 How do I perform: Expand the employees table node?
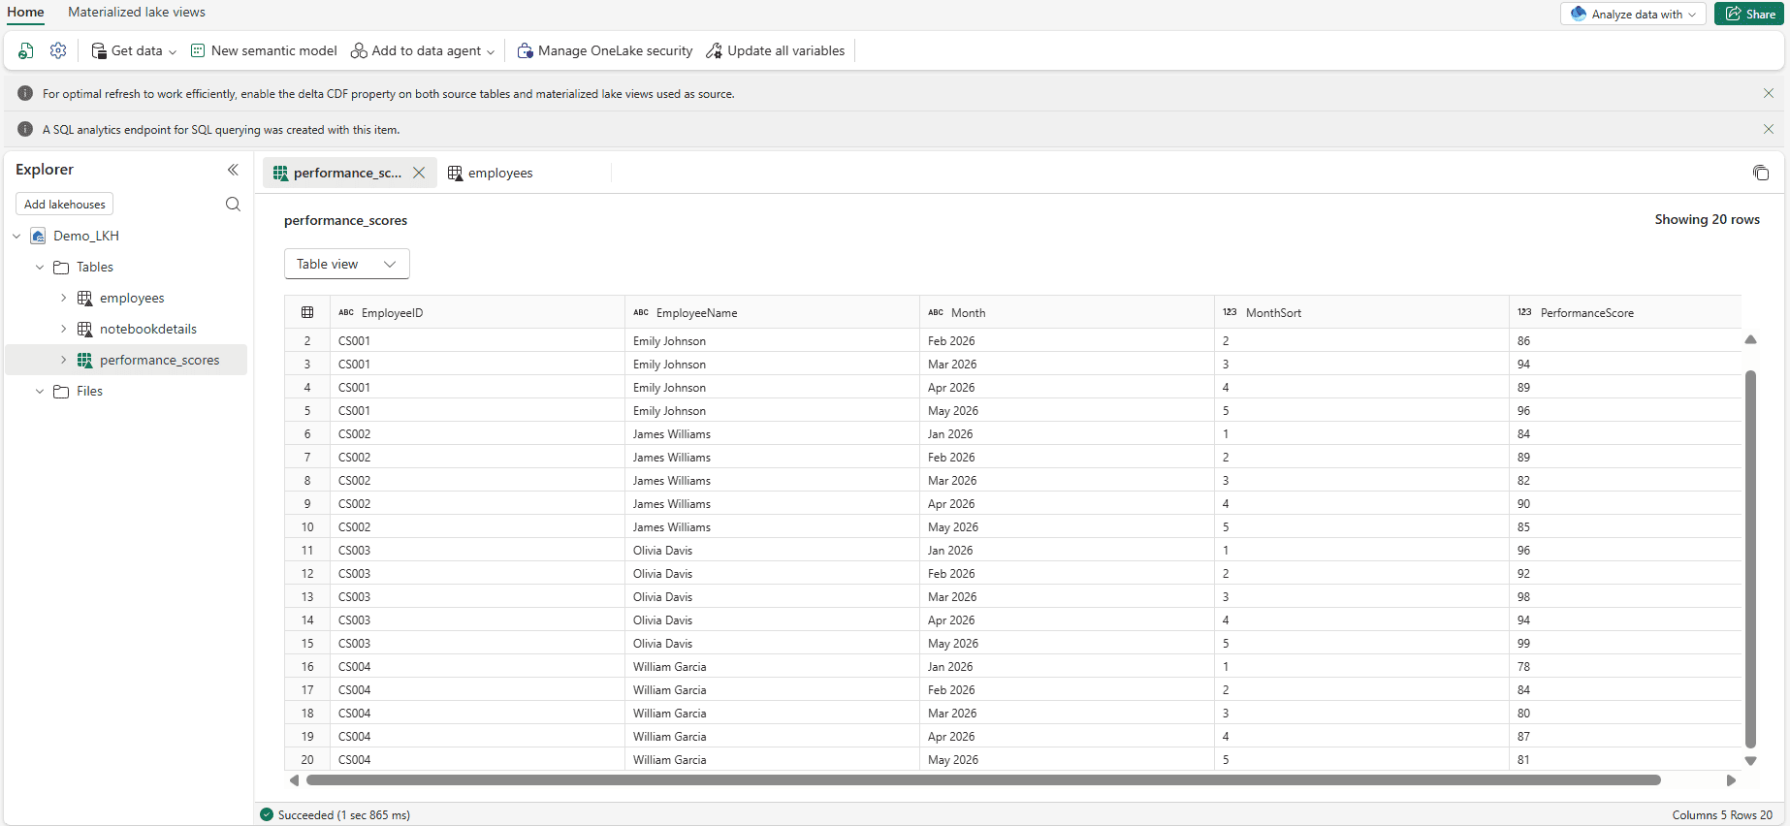point(63,298)
